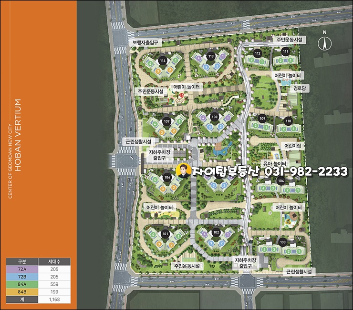Click the 주민운동시설 label beside building 111
The width and height of the screenshot is (353, 310).
[289, 40]
